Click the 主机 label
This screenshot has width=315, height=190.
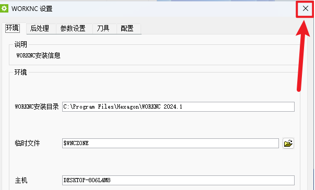point(21,181)
